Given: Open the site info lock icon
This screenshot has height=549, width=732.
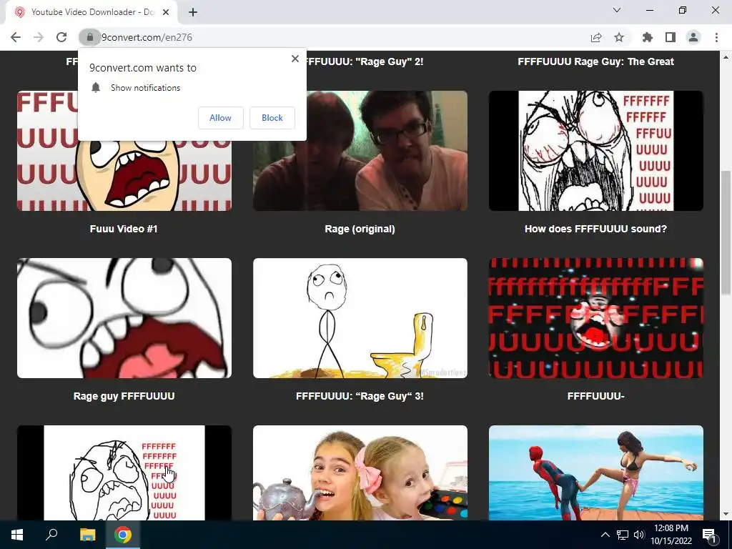Looking at the screenshot, I should (x=89, y=37).
